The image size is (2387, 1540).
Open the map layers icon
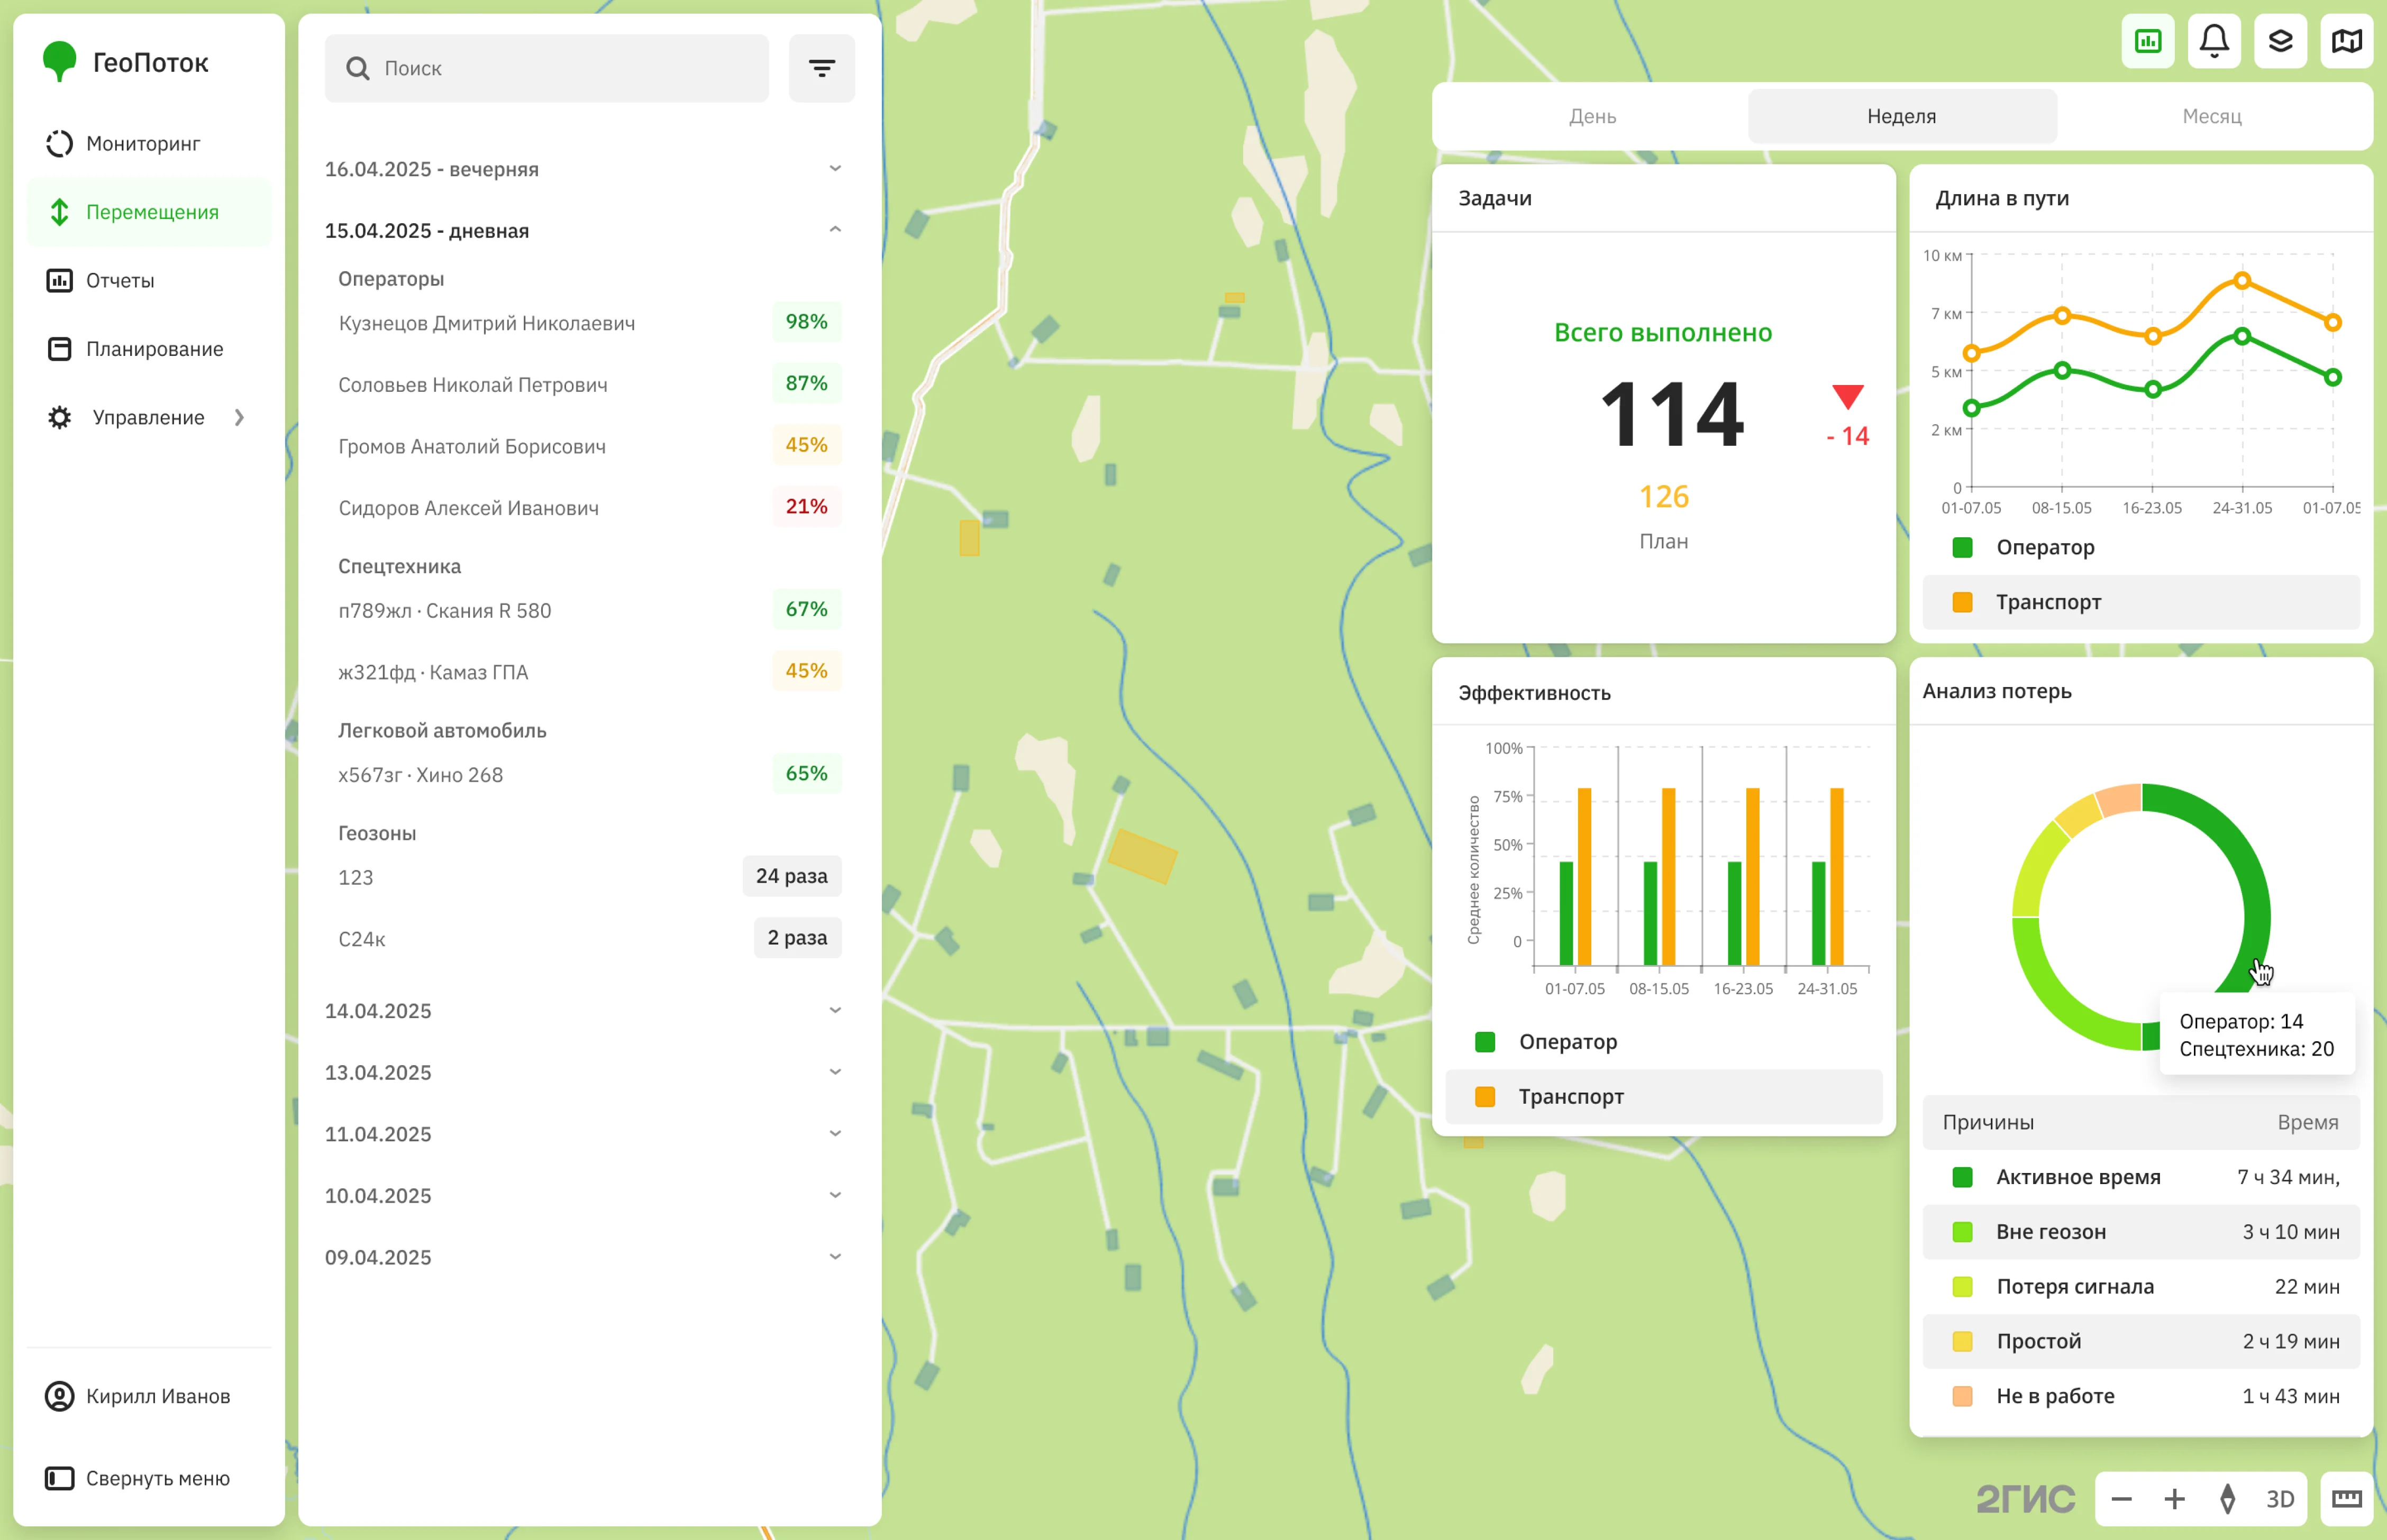pyautogui.click(x=2280, y=41)
